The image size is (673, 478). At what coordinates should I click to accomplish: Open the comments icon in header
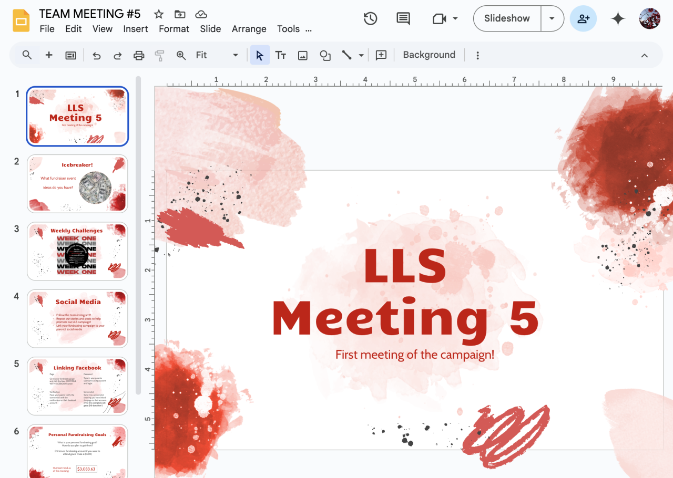click(x=403, y=18)
